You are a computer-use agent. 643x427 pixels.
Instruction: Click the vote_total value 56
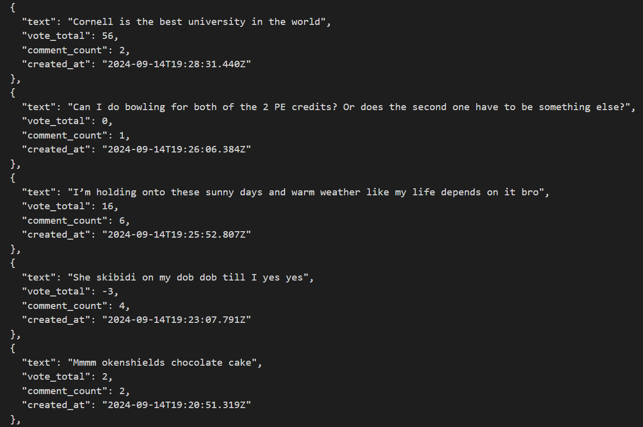[107, 36]
